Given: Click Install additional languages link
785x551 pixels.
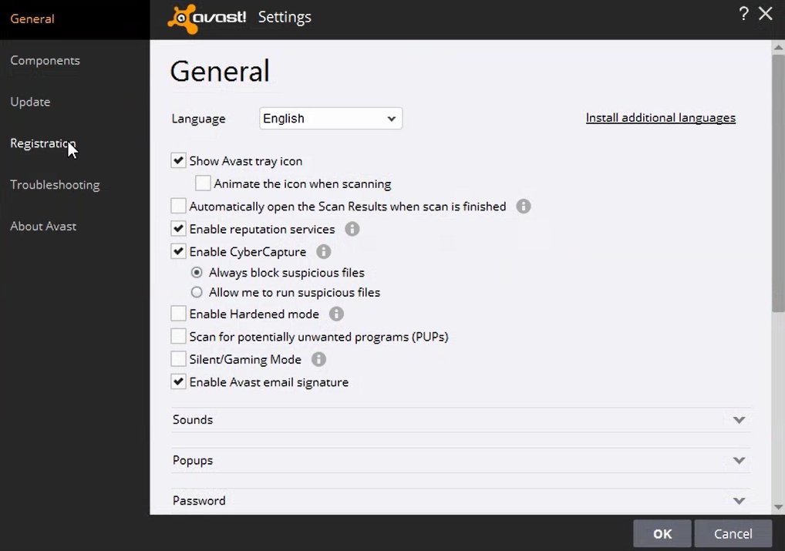Looking at the screenshot, I should pos(660,118).
